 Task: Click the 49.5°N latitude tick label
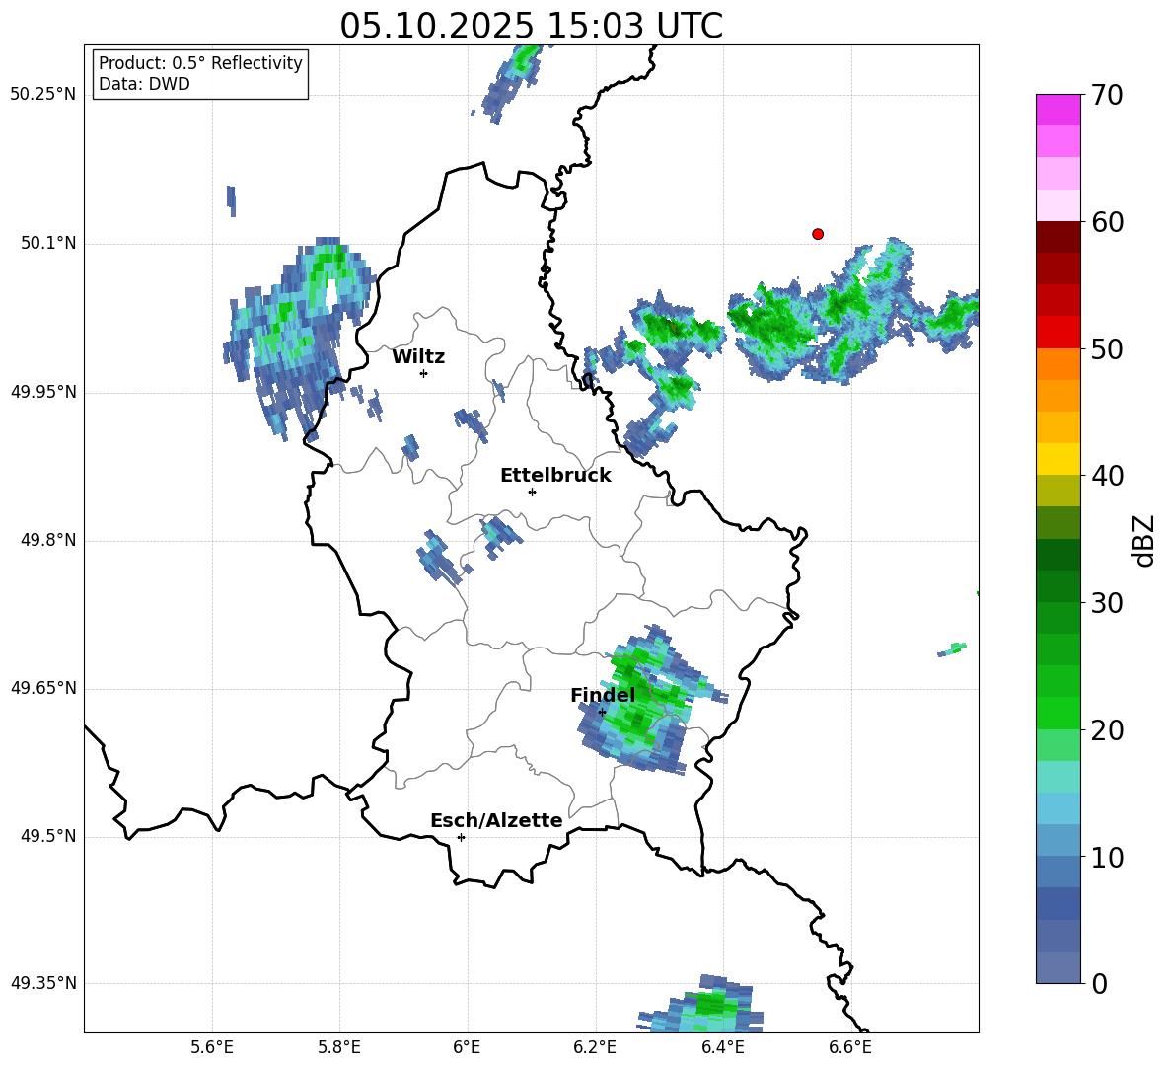[x=48, y=836]
